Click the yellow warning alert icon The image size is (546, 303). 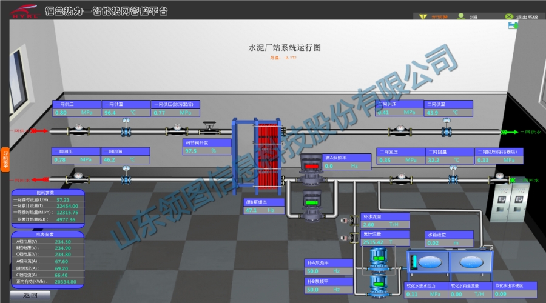coord(422,17)
